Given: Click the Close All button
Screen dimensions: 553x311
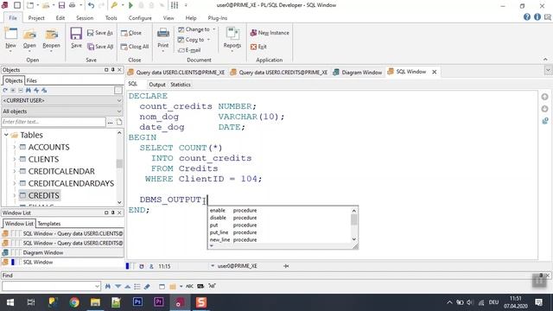Looking at the screenshot, I should point(135,47).
